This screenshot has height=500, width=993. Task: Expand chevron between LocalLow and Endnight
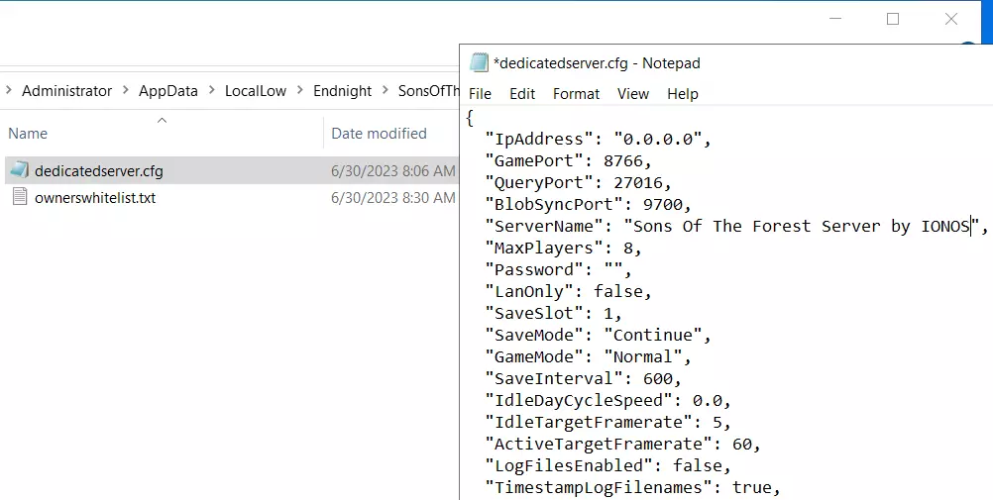(x=300, y=91)
